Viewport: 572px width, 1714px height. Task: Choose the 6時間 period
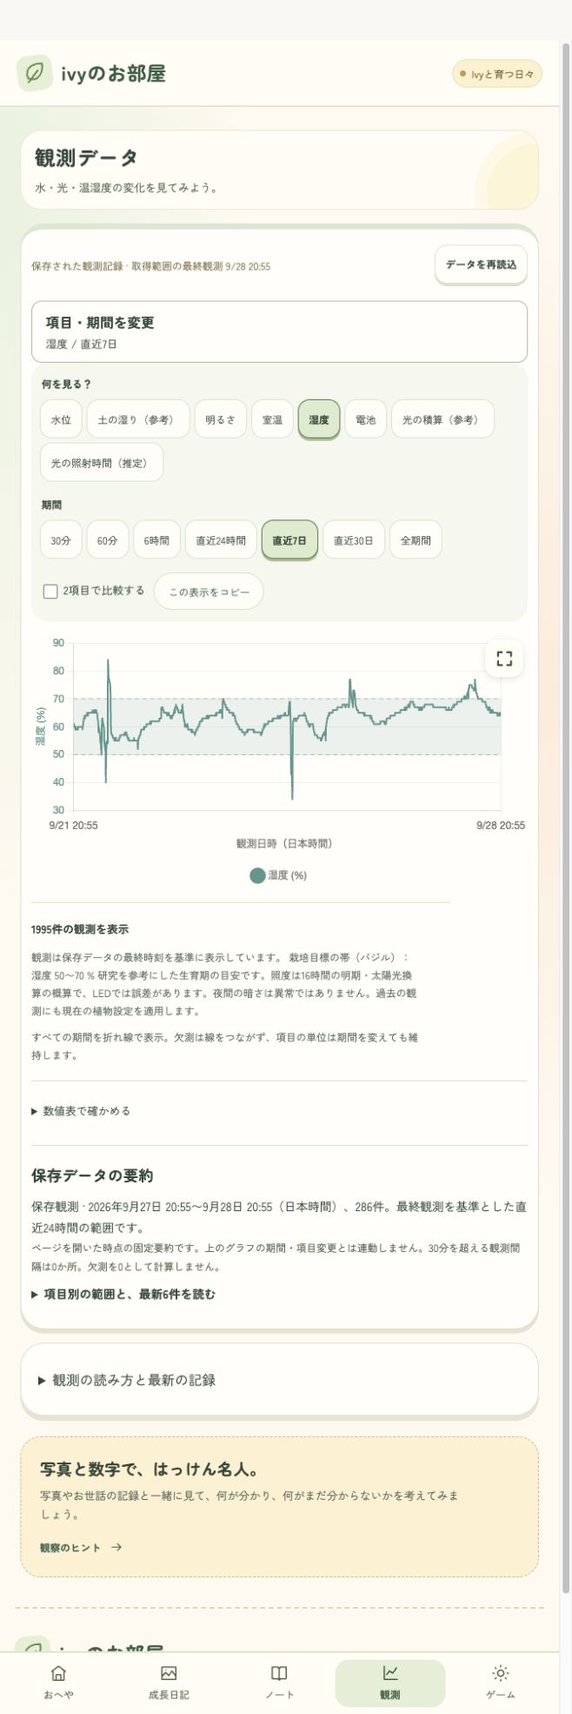click(156, 540)
